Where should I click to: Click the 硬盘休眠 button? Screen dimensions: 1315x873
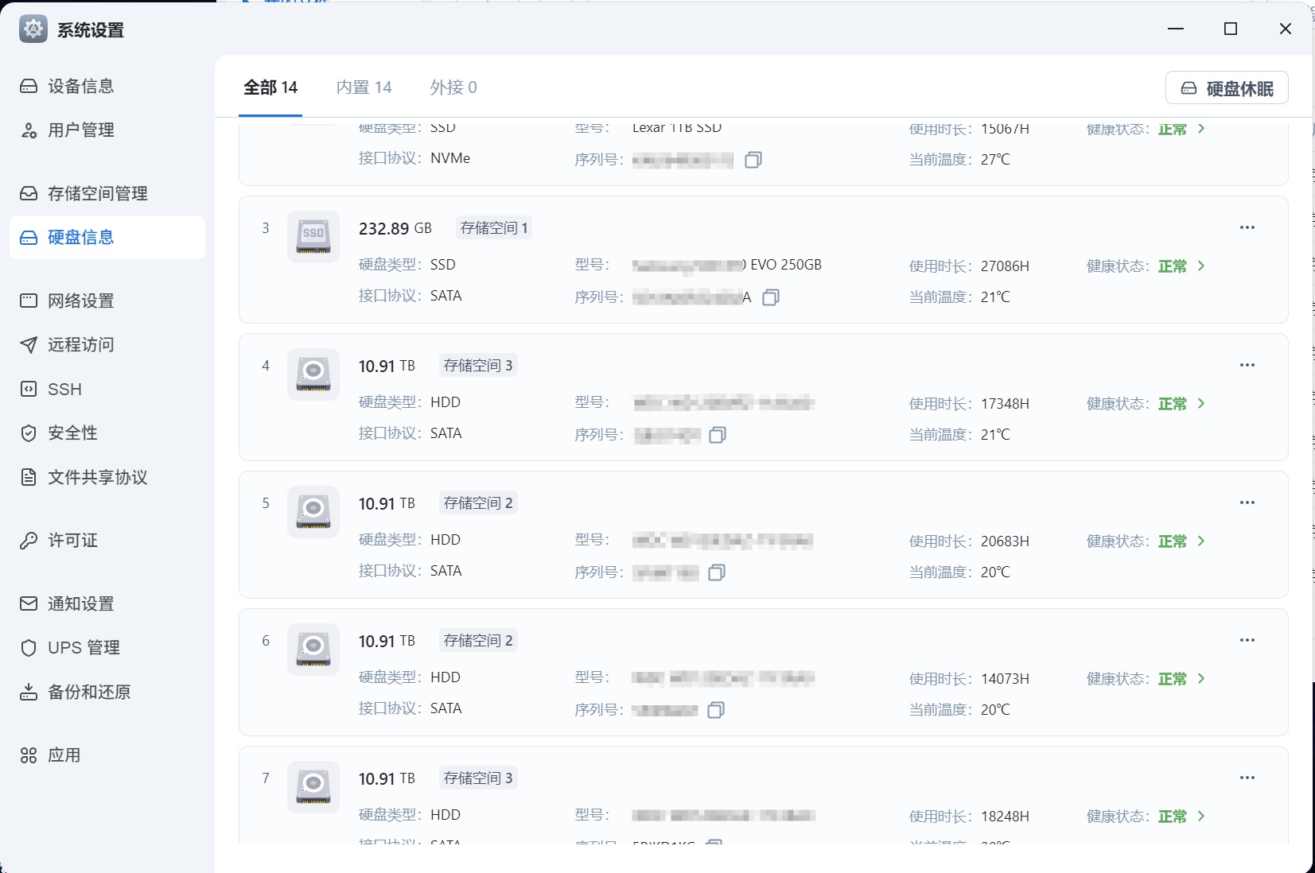coord(1227,88)
